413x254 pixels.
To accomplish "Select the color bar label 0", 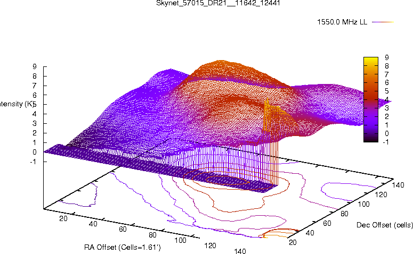I will pos(387,133).
